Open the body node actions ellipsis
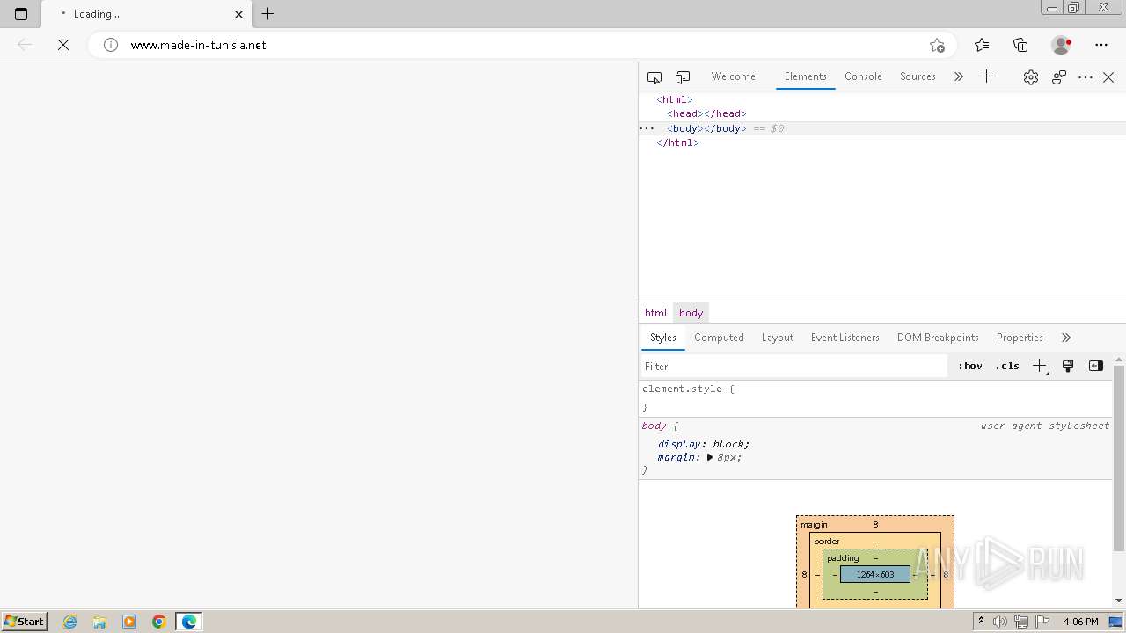 tap(647, 128)
